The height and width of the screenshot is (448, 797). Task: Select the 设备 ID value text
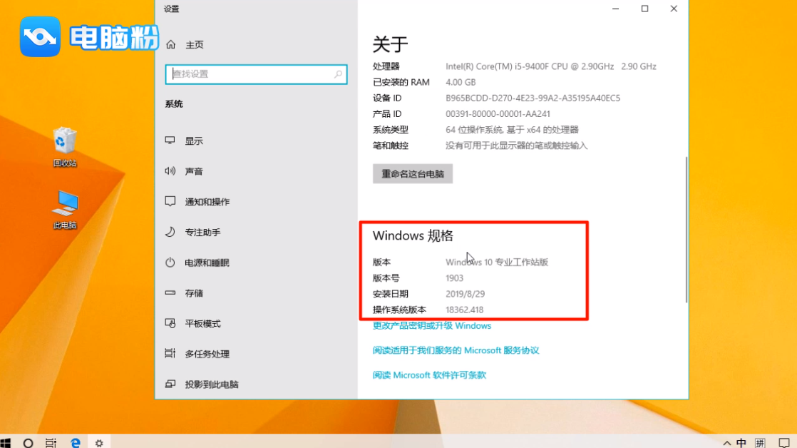(533, 98)
